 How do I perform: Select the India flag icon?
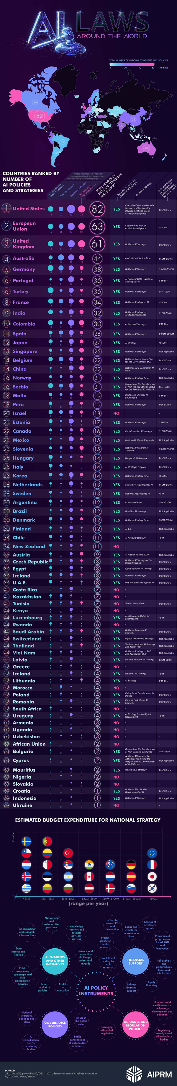(89, 865)
